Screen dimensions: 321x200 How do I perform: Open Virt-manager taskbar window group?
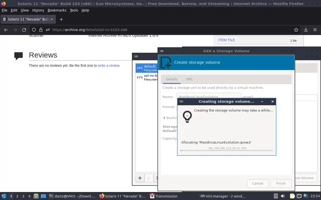click(x=223, y=196)
